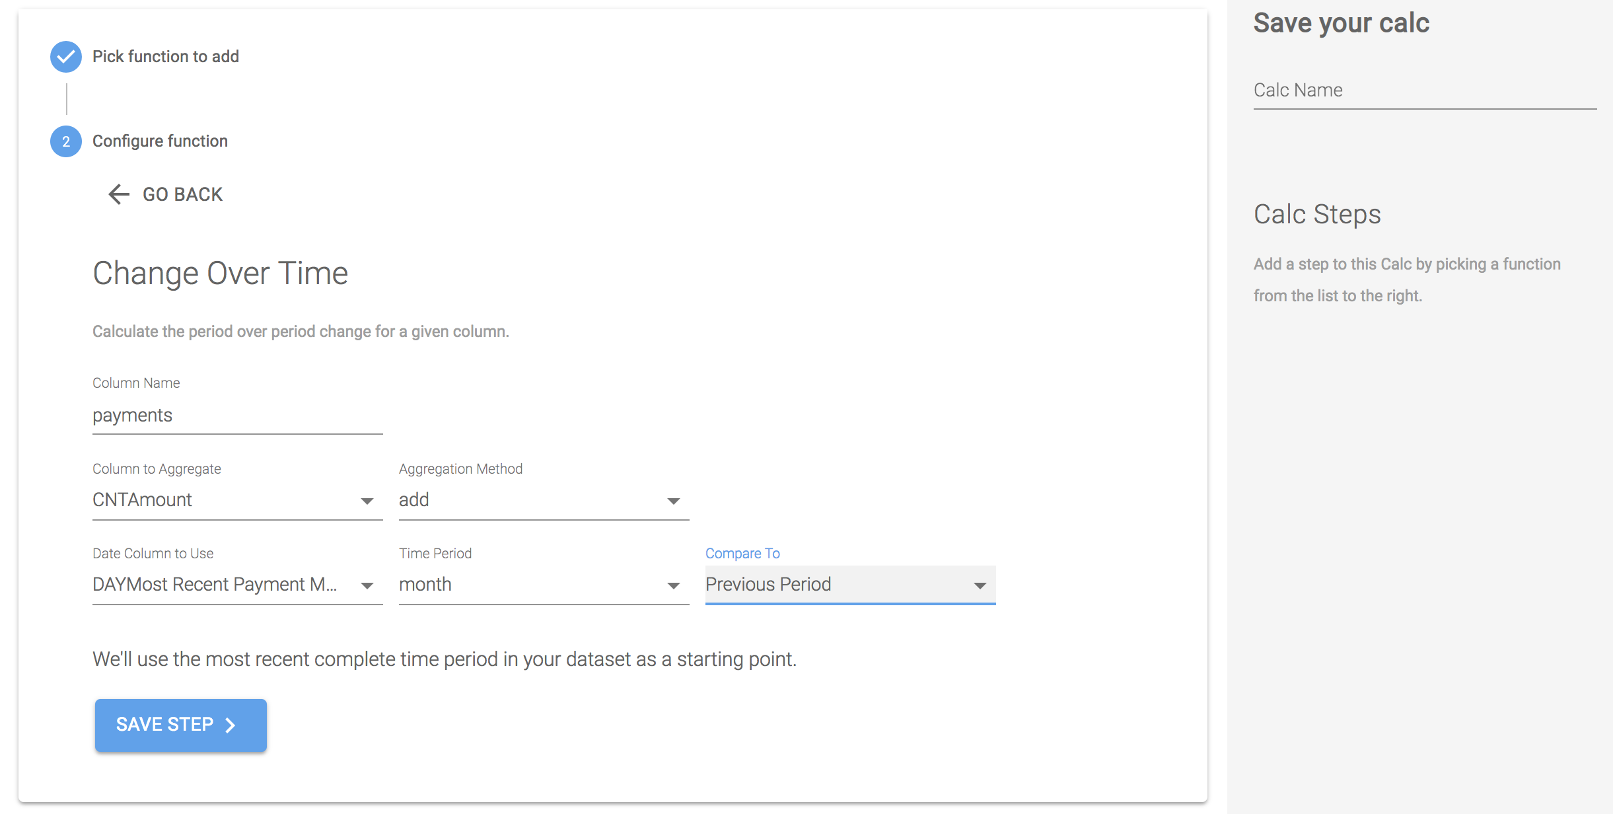Click the completed checkmark step icon

(66, 57)
